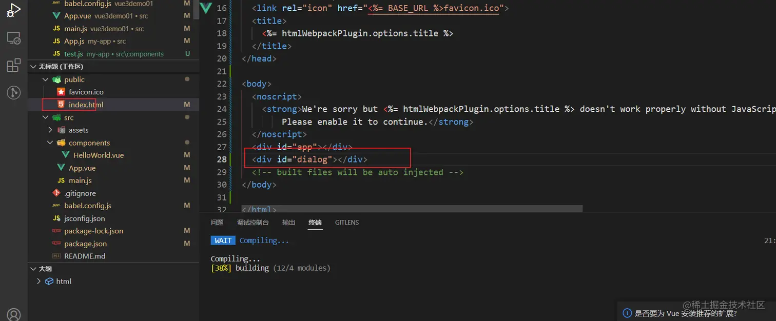Image resolution: width=776 pixels, height=321 pixels.
Task: Click the public folder icon
Action: click(x=56, y=79)
